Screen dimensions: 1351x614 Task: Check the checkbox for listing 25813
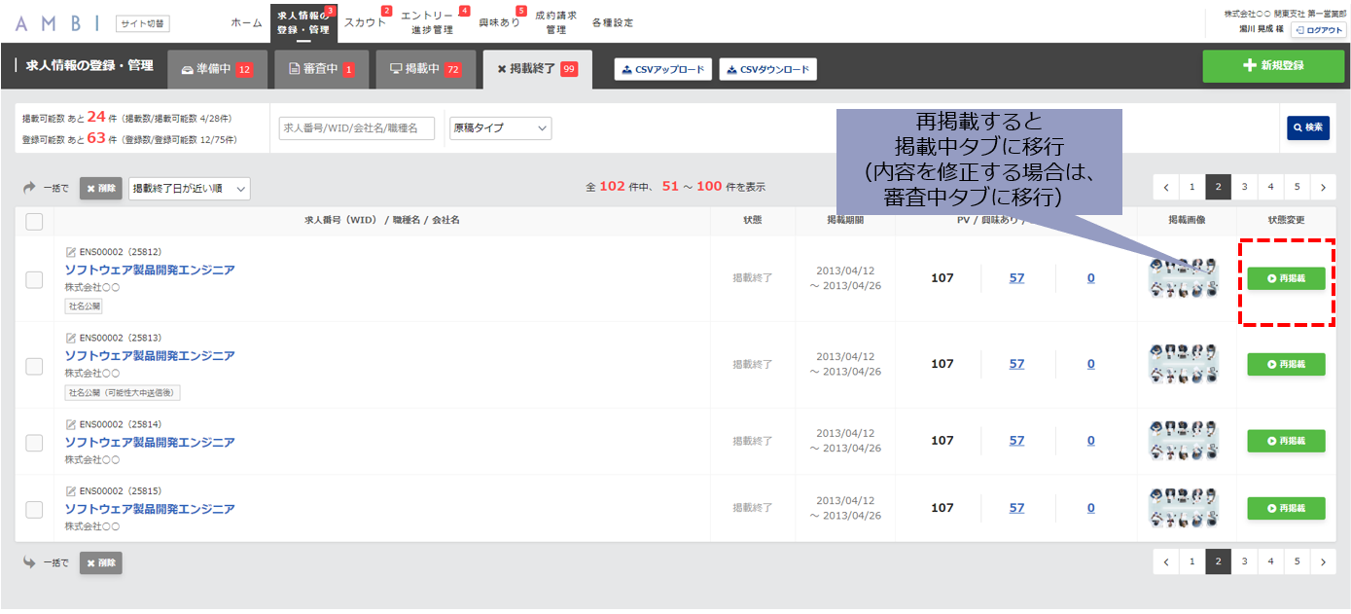34,366
